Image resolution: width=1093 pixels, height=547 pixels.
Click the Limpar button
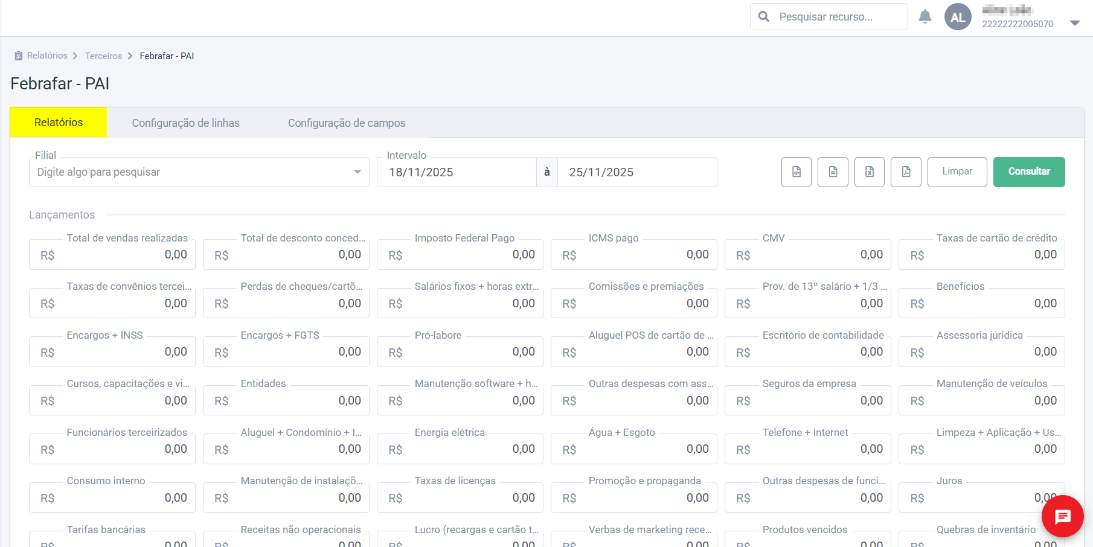[x=957, y=172]
